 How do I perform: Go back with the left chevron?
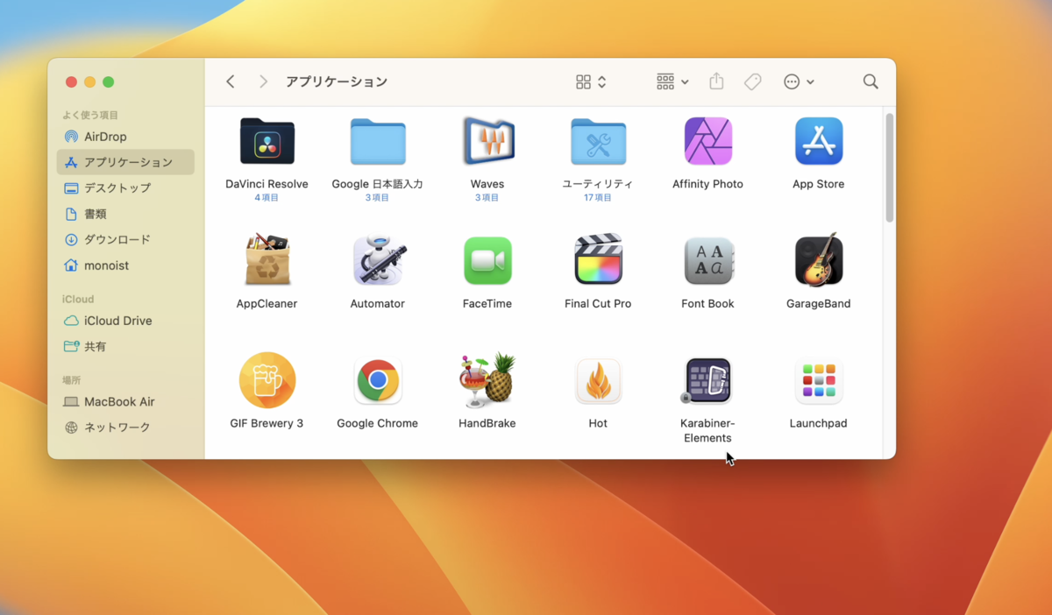click(231, 81)
